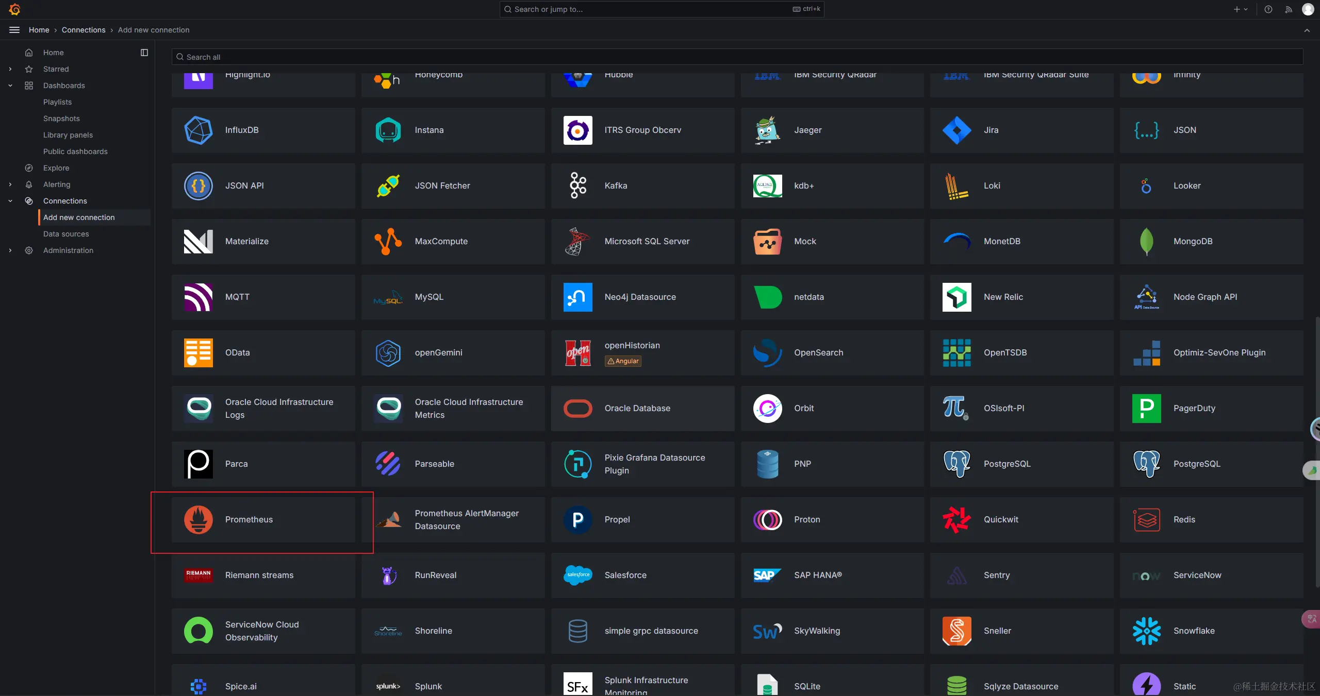Go to Connections breadcrumb link

click(84, 30)
